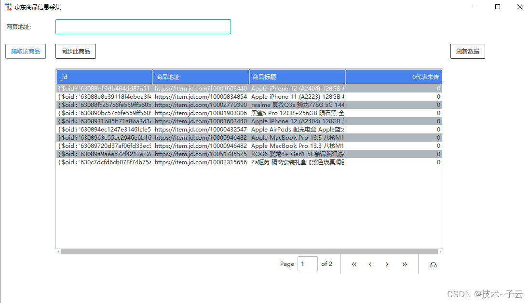Viewport: 530px width, 303px height.
Task: Select the Apple AirPods 配充电盒 title cell
Action: [x=298, y=130]
